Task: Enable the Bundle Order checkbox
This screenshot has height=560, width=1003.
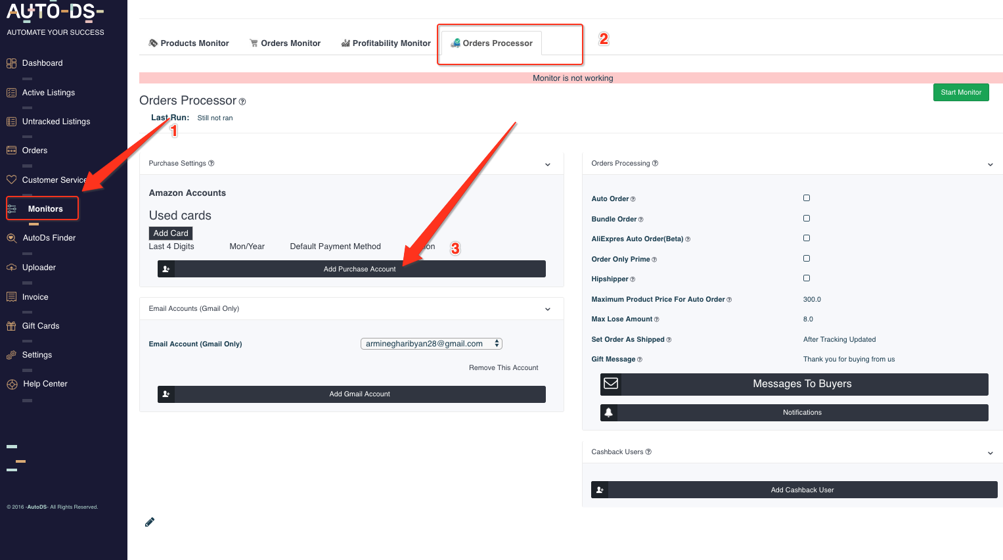Action: (807, 218)
